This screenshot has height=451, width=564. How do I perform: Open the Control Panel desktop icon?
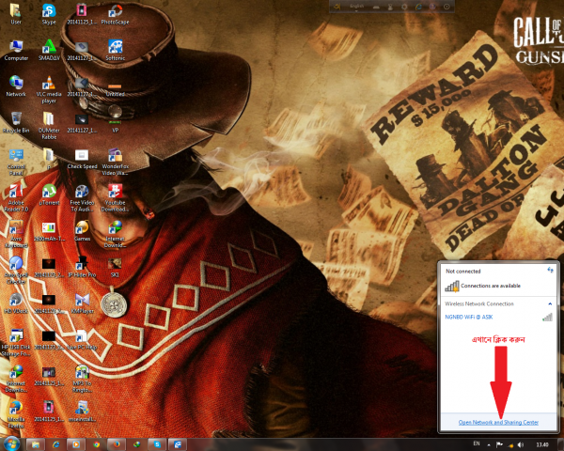16,163
